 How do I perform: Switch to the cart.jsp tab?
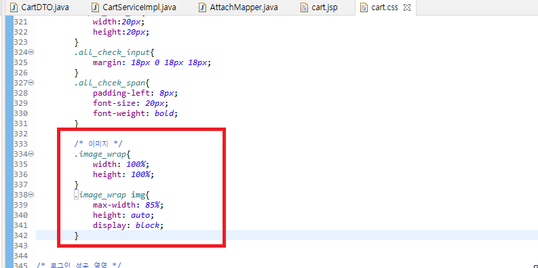[x=319, y=7]
